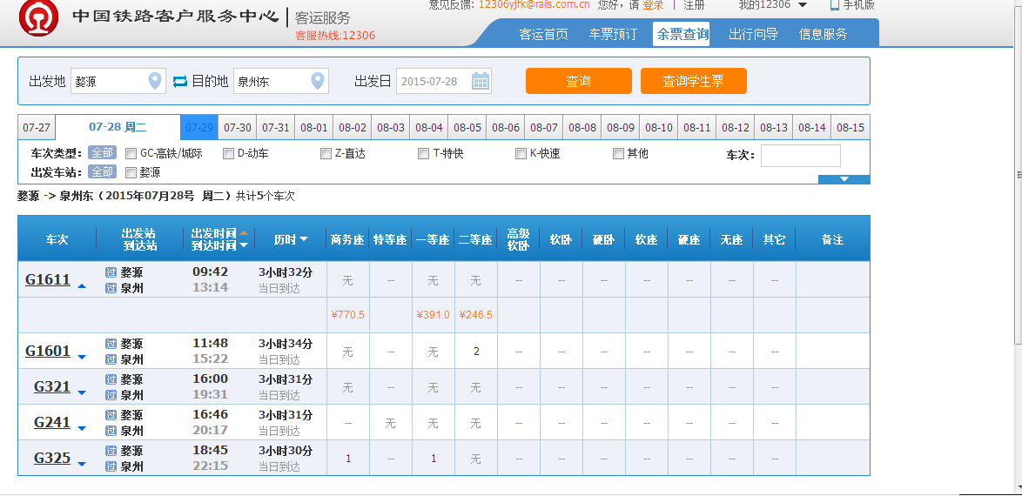The image size is (1022, 496).
Task: Click the orange 查询 button
Action: click(x=579, y=81)
